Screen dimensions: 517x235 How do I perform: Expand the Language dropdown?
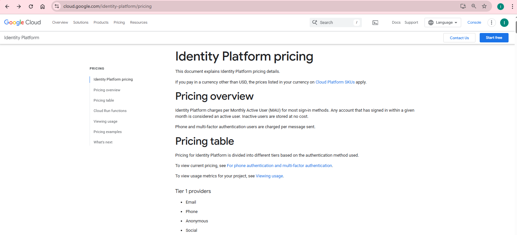[443, 22]
